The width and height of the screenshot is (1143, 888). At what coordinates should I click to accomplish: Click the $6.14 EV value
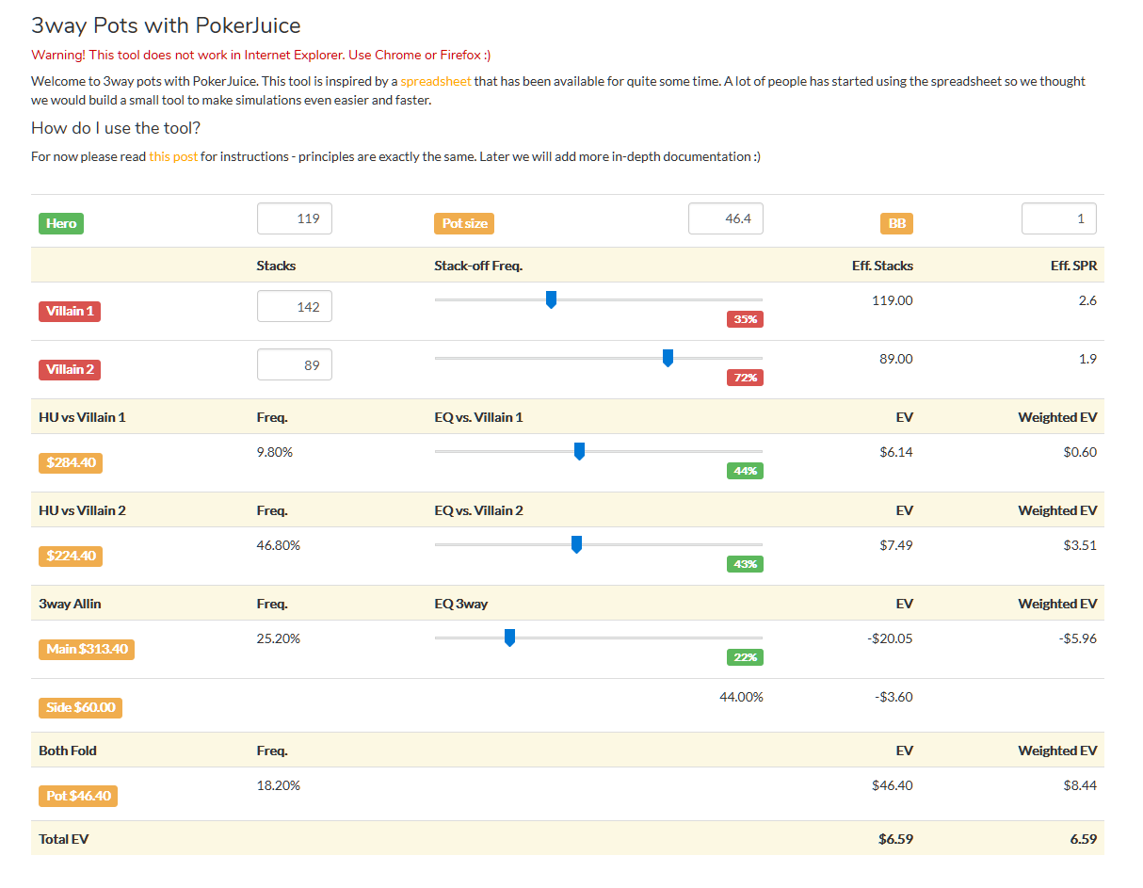coord(896,452)
